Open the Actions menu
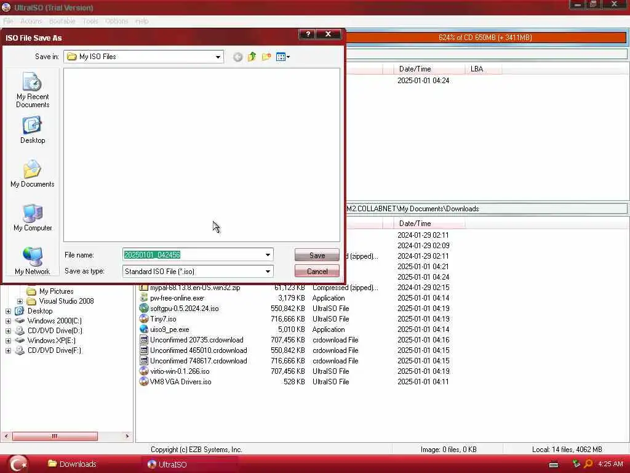 click(x=31, y=21)
